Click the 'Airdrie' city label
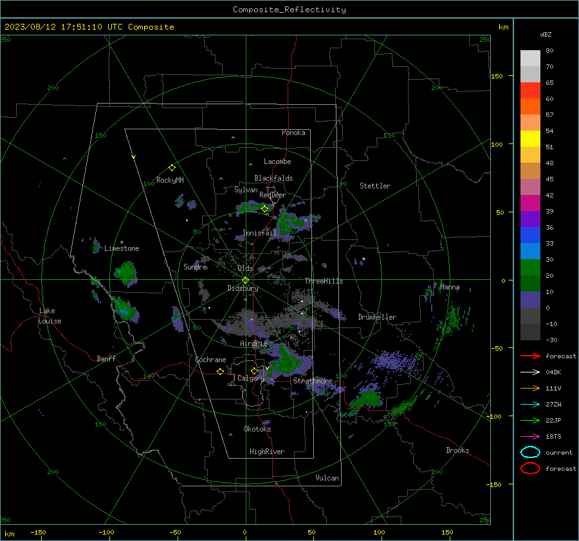The image size is (579, 541). [253, 344]
